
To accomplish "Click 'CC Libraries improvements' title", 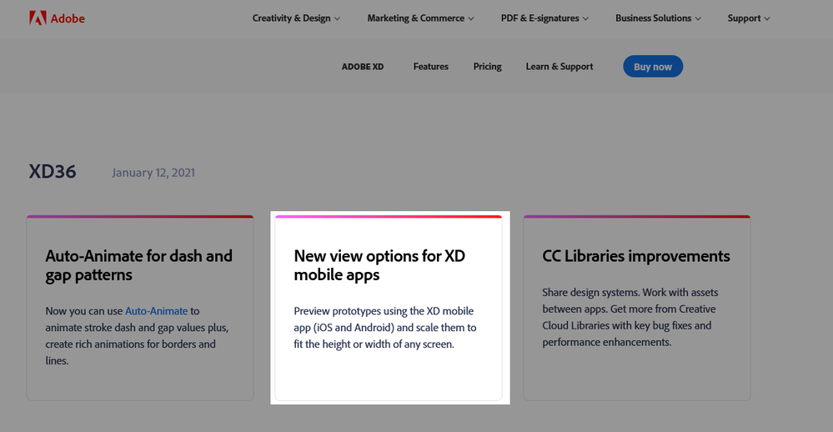I will coord(636,256).
